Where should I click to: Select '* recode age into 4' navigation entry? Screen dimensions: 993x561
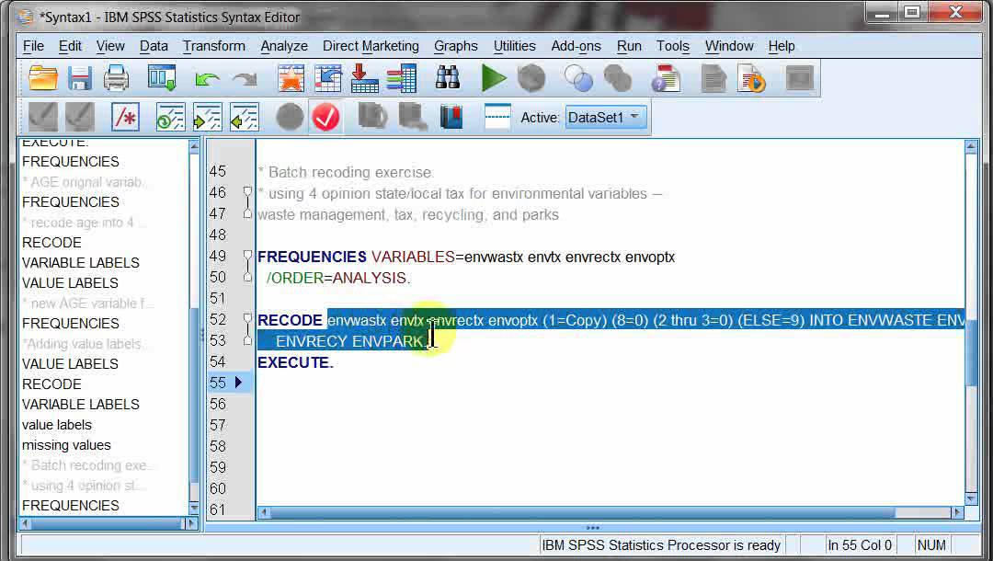pos(83,223)
